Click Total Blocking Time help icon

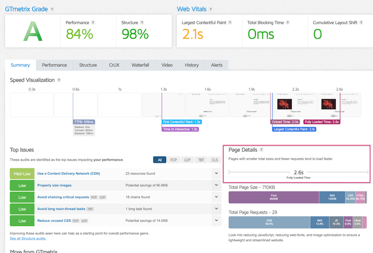(x=288, y=22)
